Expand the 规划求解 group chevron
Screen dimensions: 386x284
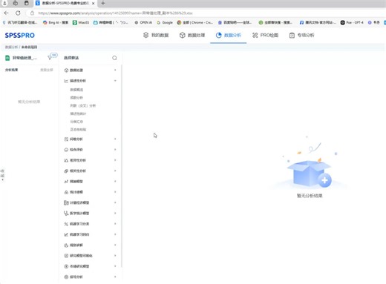[115, 245]
